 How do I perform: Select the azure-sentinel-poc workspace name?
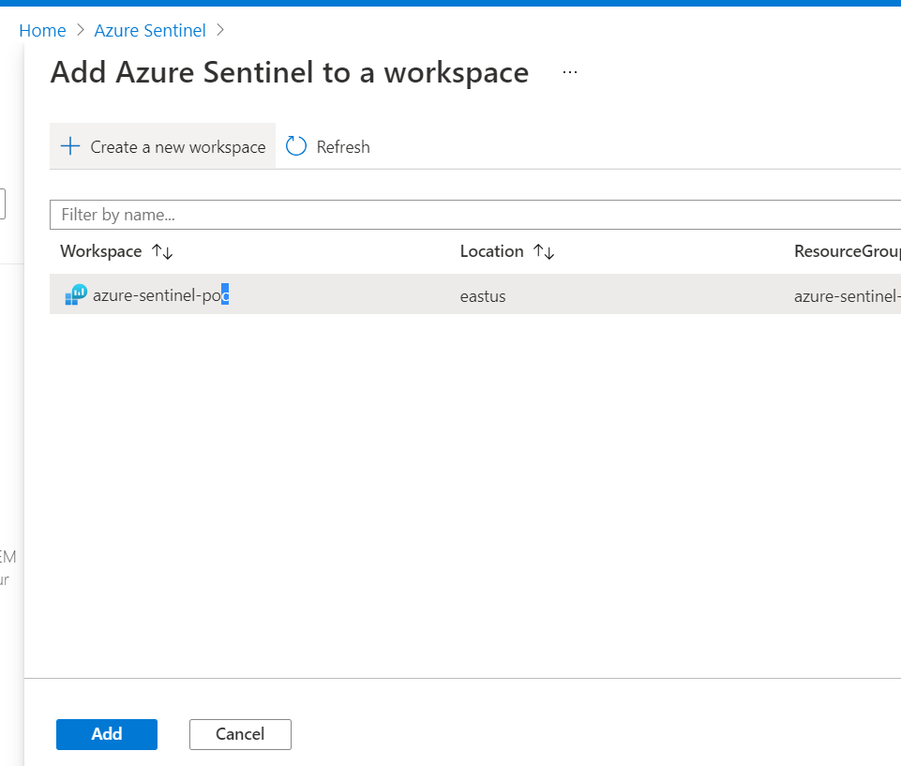[160, 295]
